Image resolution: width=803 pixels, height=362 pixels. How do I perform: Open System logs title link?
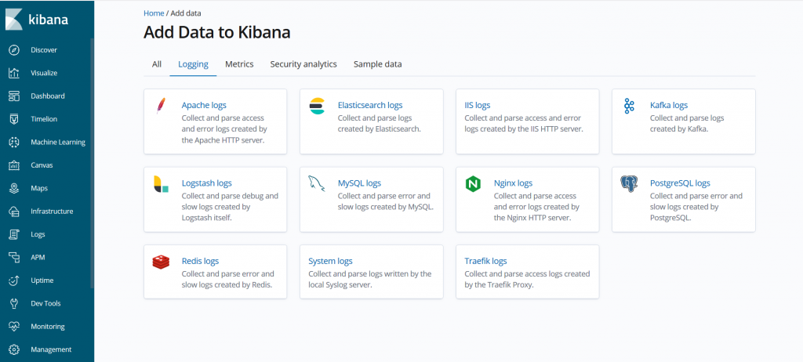(330, 261)
